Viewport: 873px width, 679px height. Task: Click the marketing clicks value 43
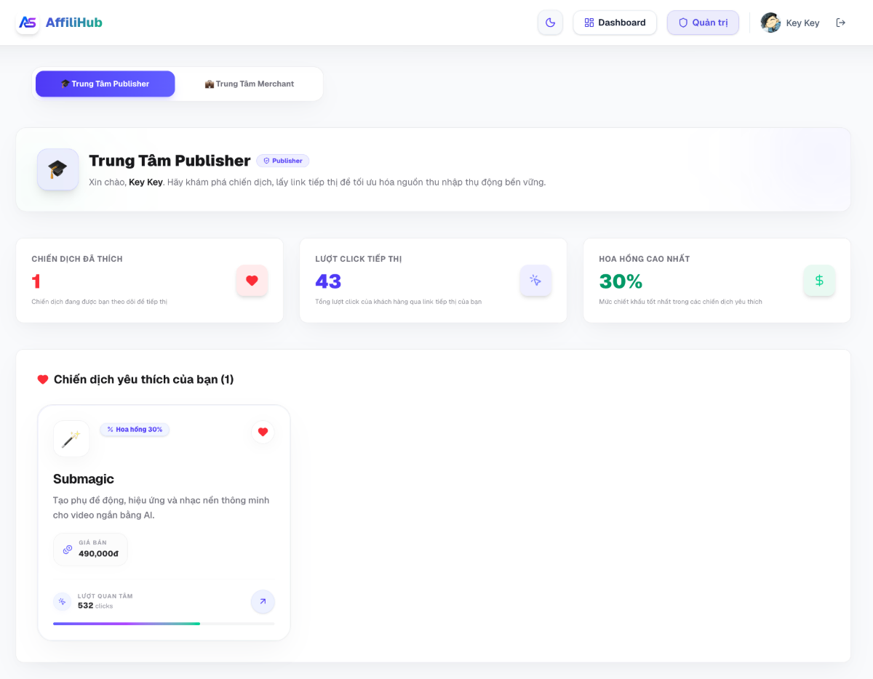click(328, 281)
